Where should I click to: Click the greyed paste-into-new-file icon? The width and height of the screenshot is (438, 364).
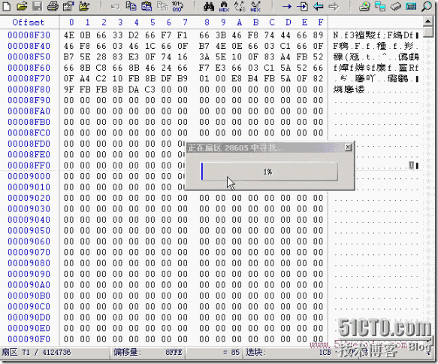pyautogui.click(x=162, y=6)
